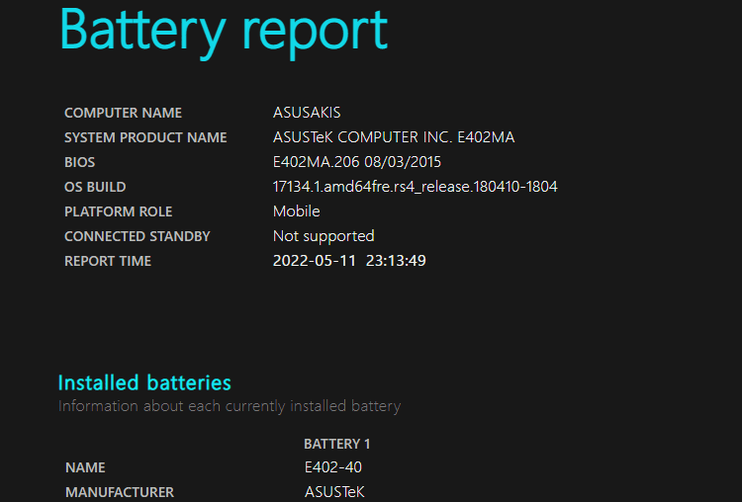Click the ASUSTeK COMPUTER INC. E402MA value

(x=394, y=137)
